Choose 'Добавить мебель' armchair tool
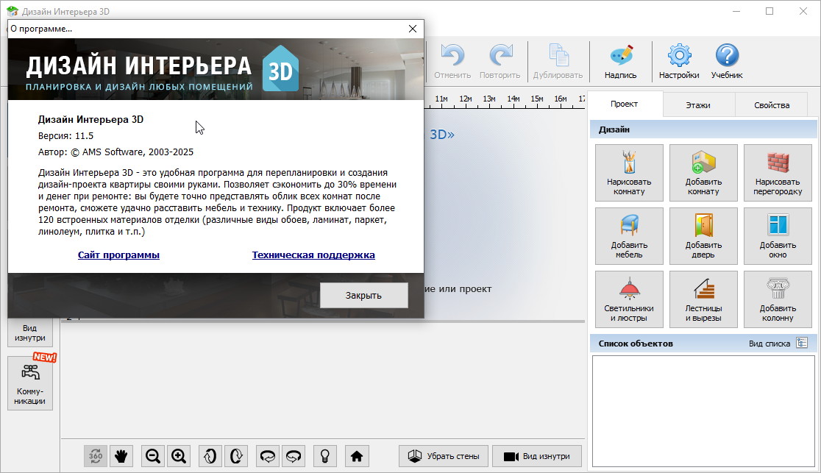821x473 pixels. (x=630, y=236)
